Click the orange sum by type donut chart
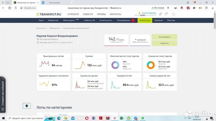 (151, 65)
